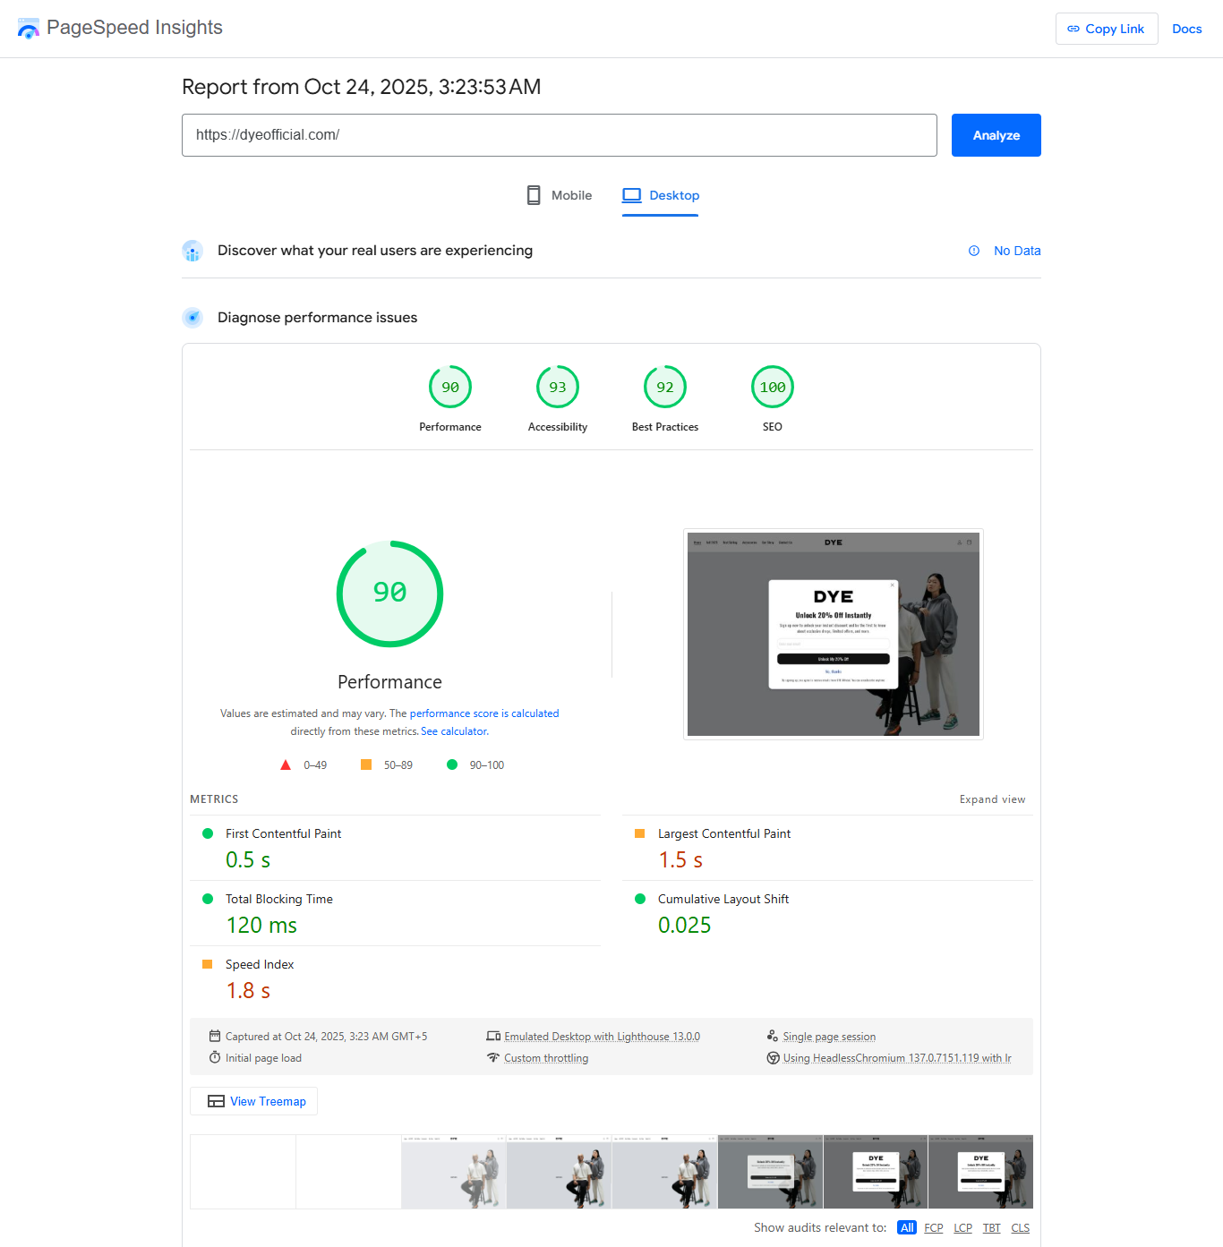Click the PageSpeed Insights logo icon
1223x1247 pixels.
coord(29,29)
